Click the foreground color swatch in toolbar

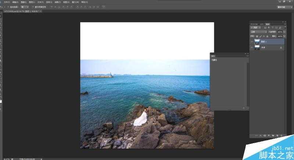1,101
